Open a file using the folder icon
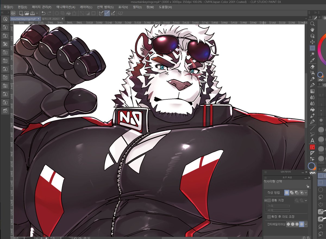Screen dimensions: 326x239 tap(27, 13)
